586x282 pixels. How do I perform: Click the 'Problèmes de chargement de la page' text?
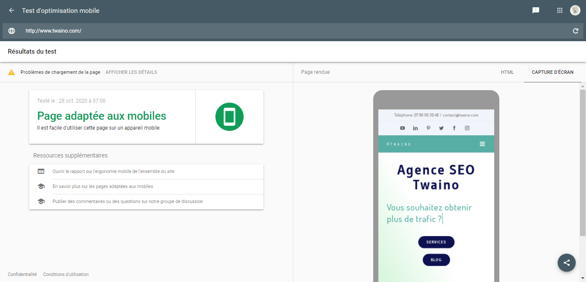[x=60, y=72]
